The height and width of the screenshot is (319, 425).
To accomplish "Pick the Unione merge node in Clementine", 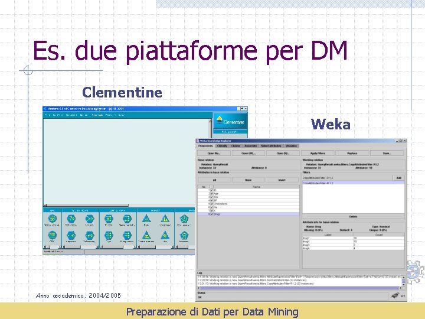I will pyautogui.click(x=90, y=219).
